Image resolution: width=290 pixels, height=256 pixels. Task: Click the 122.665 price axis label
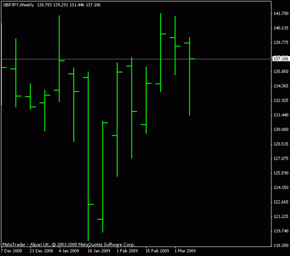pos(281,202)
